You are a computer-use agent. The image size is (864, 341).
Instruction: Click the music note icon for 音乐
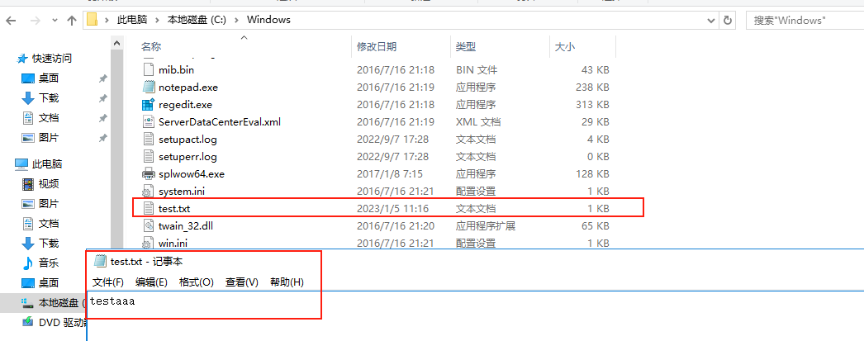(x=27, y=263)
